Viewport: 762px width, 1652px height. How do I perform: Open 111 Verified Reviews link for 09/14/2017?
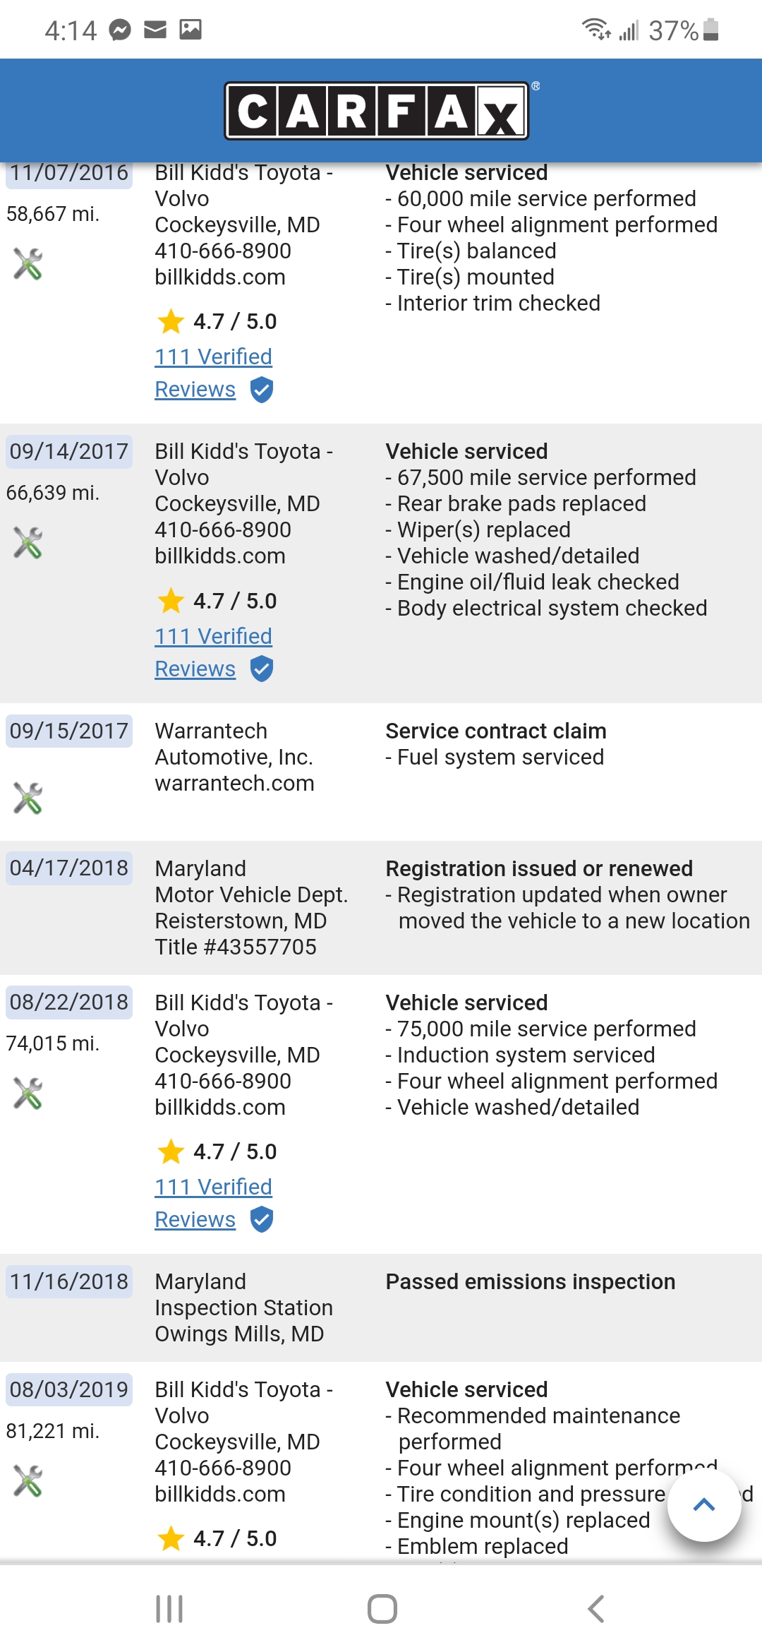point(213,637)
